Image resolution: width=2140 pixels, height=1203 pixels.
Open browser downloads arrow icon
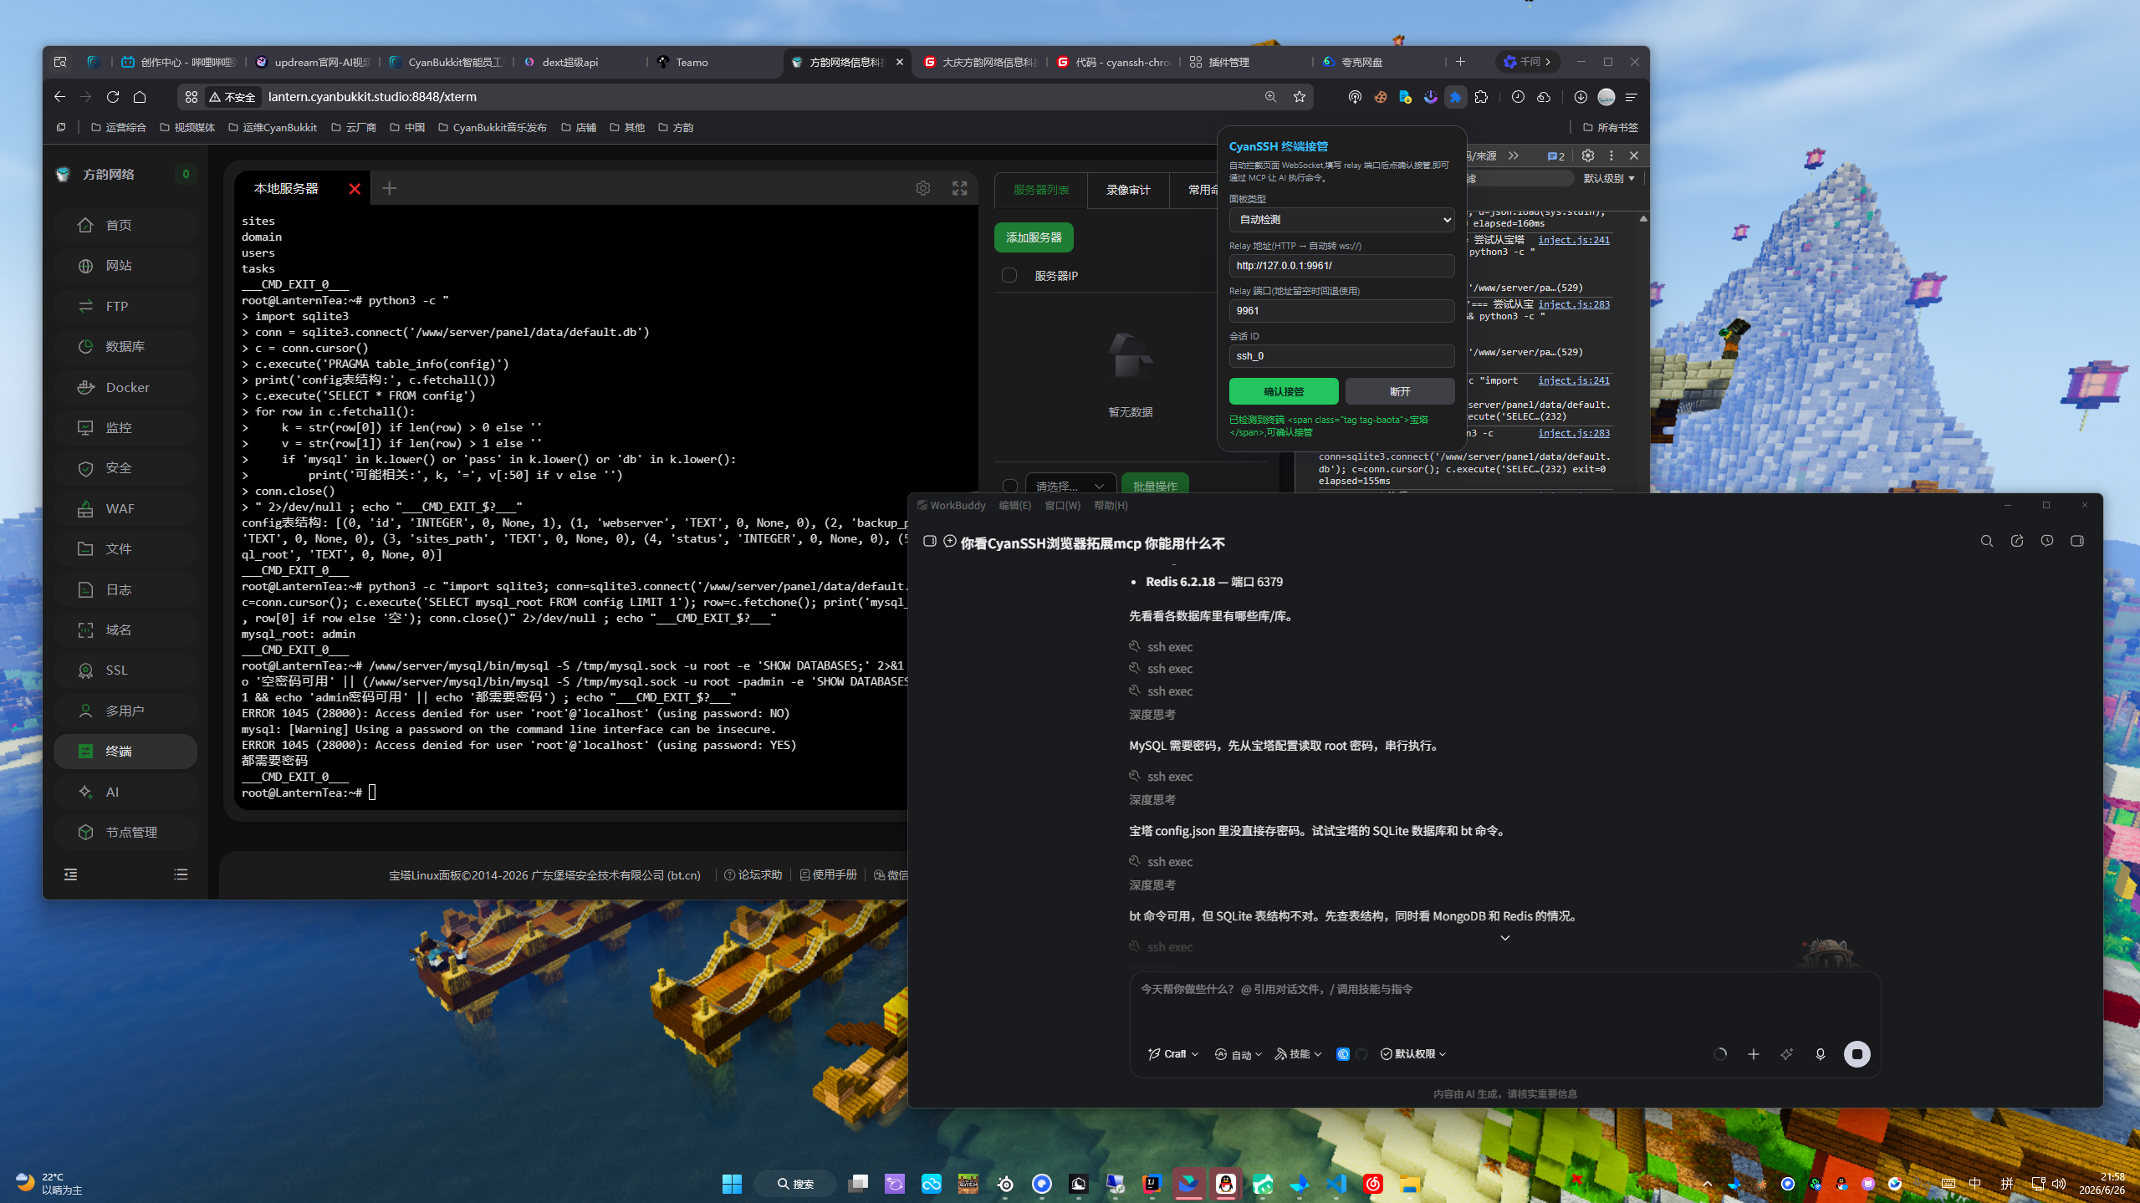[1580, 97]
